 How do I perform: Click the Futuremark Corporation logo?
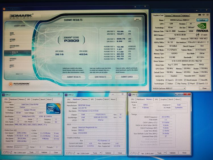pos(19,84)
